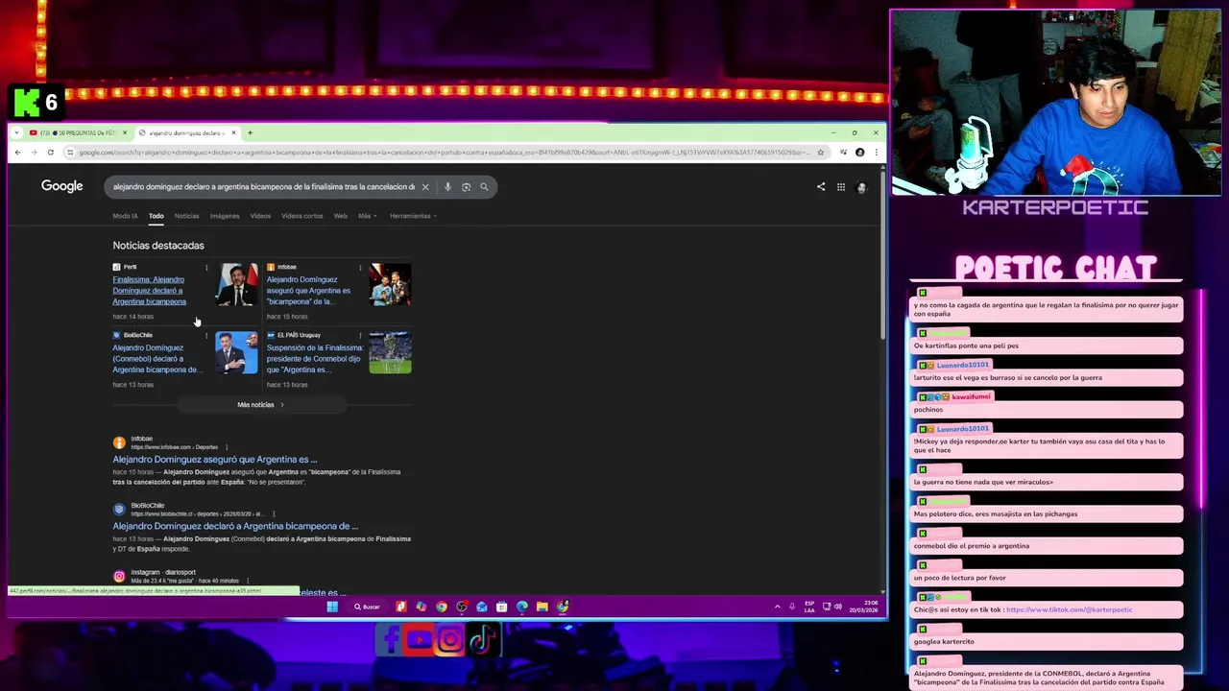Switch to the Videos cortos tab
The height and width of the screenshot is (691, 1229).
coord(302,216)
